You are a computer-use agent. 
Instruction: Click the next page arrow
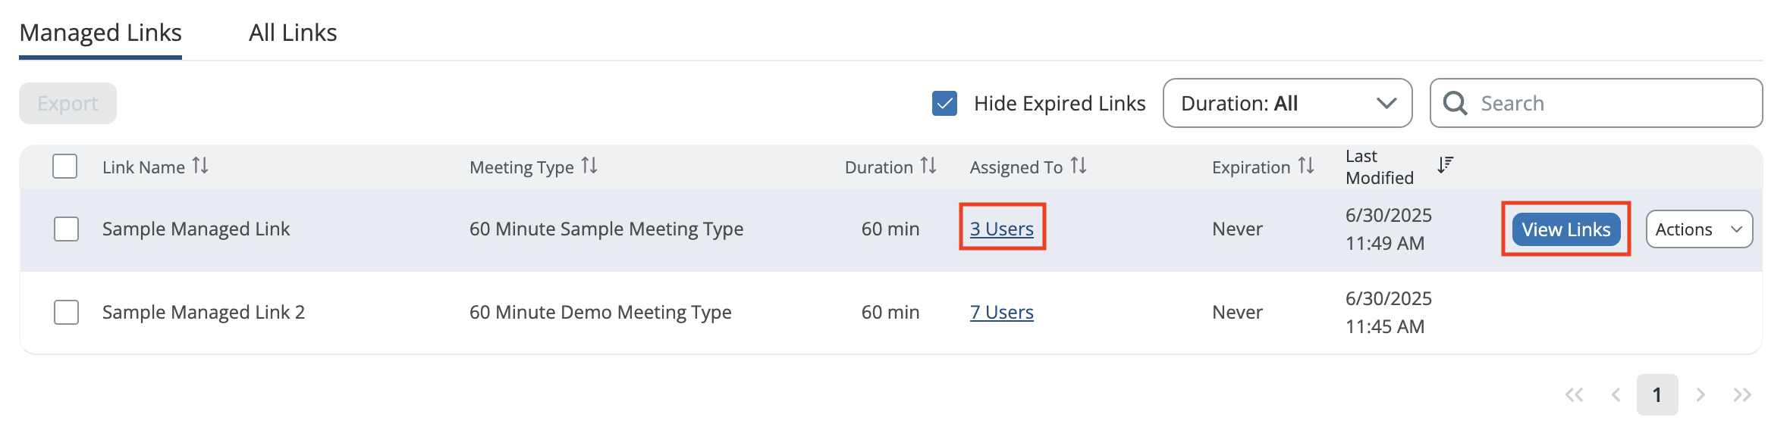tap(1700, 394)
